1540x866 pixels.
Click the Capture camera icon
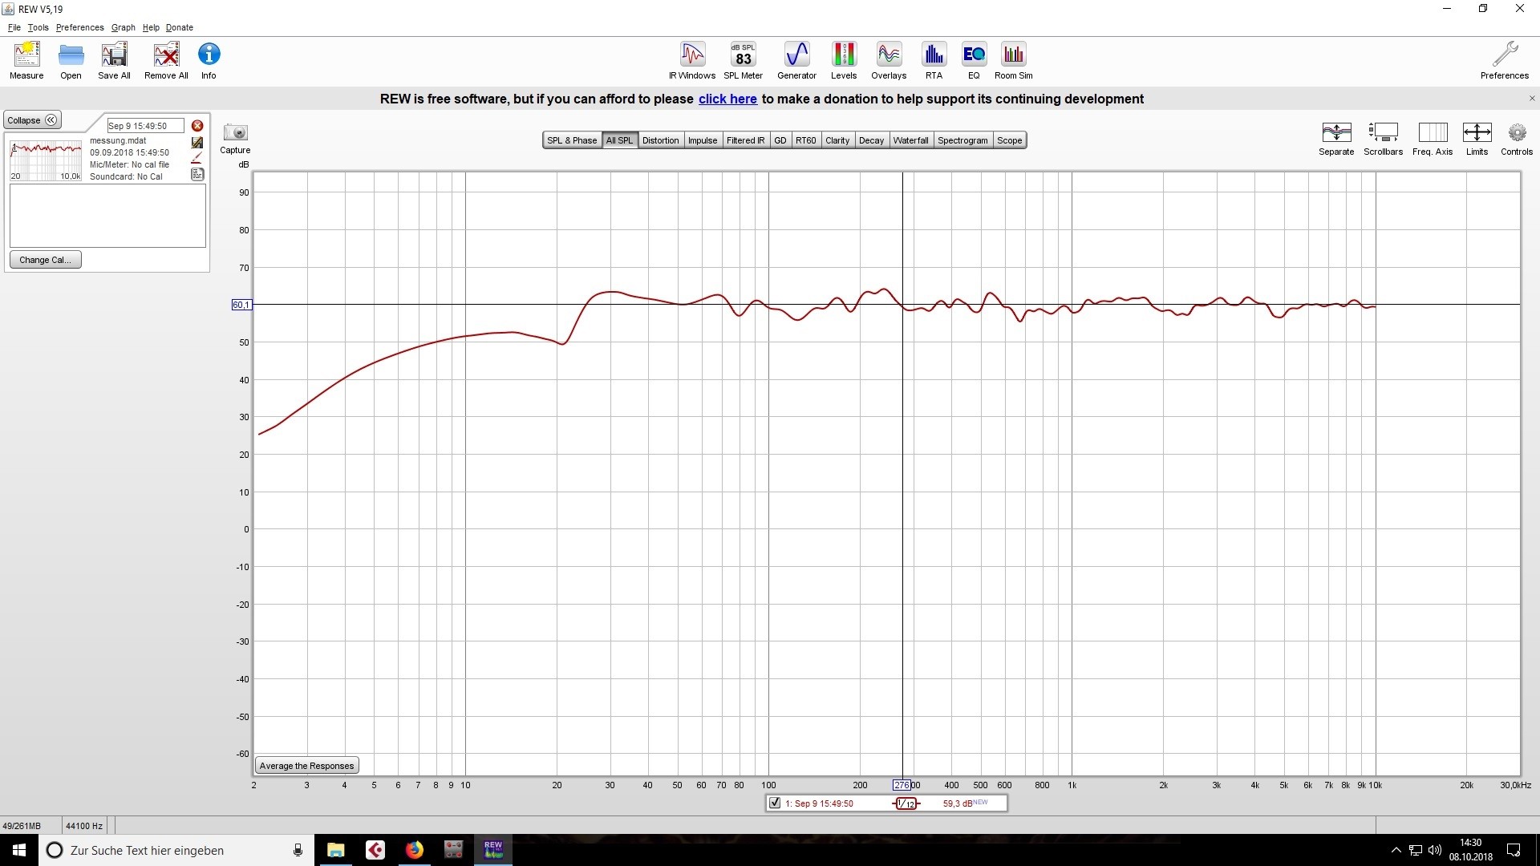[x=236, y=133]
